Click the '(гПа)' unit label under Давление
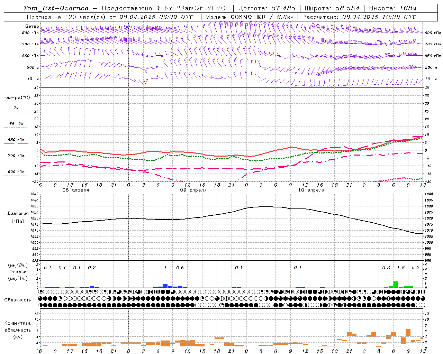 18,221
